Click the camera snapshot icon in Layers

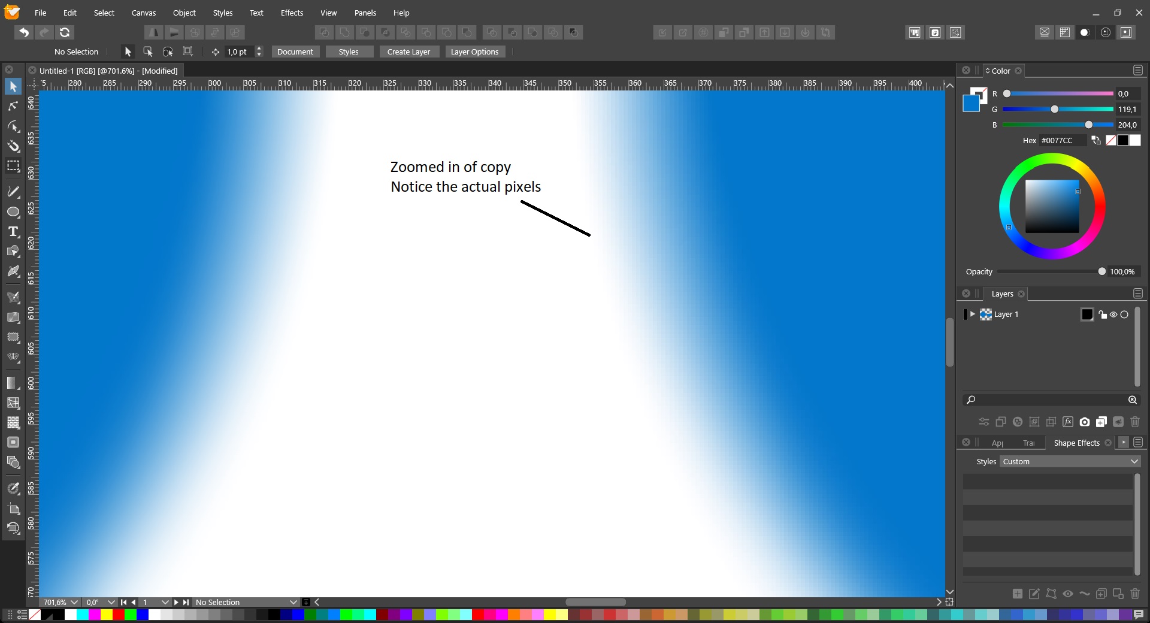[x=1084, y=422]
